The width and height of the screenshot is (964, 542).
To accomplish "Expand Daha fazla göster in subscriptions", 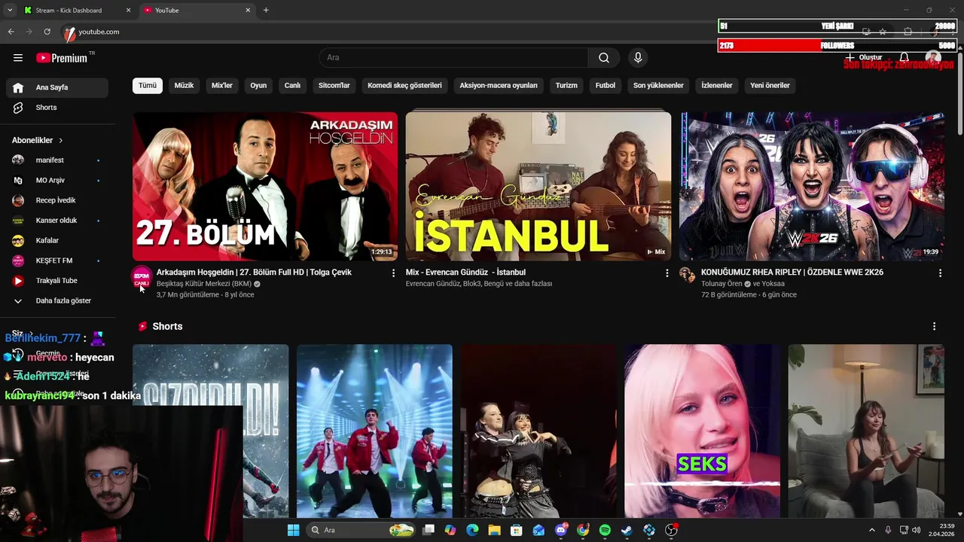I will (57, 301).
